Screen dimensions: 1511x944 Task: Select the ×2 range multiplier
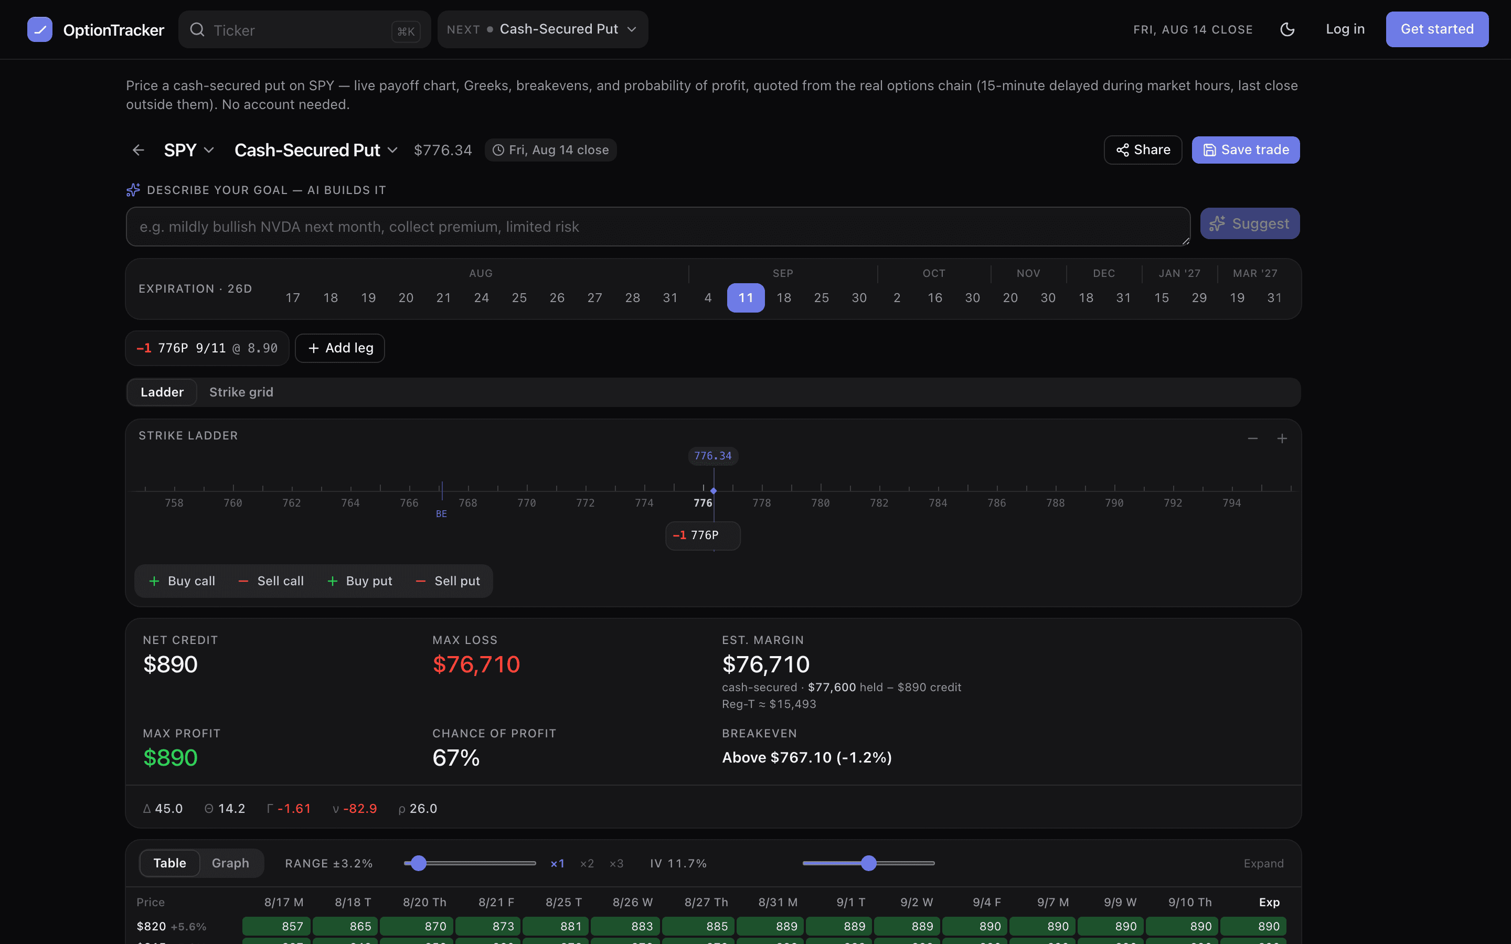point(586,863)
